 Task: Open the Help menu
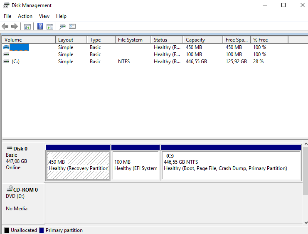click(x=61, y=16)
